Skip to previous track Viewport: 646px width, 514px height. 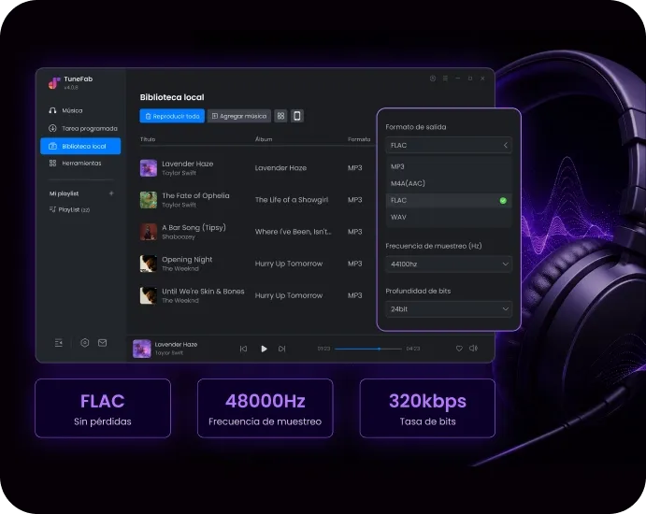click(243, 349)
